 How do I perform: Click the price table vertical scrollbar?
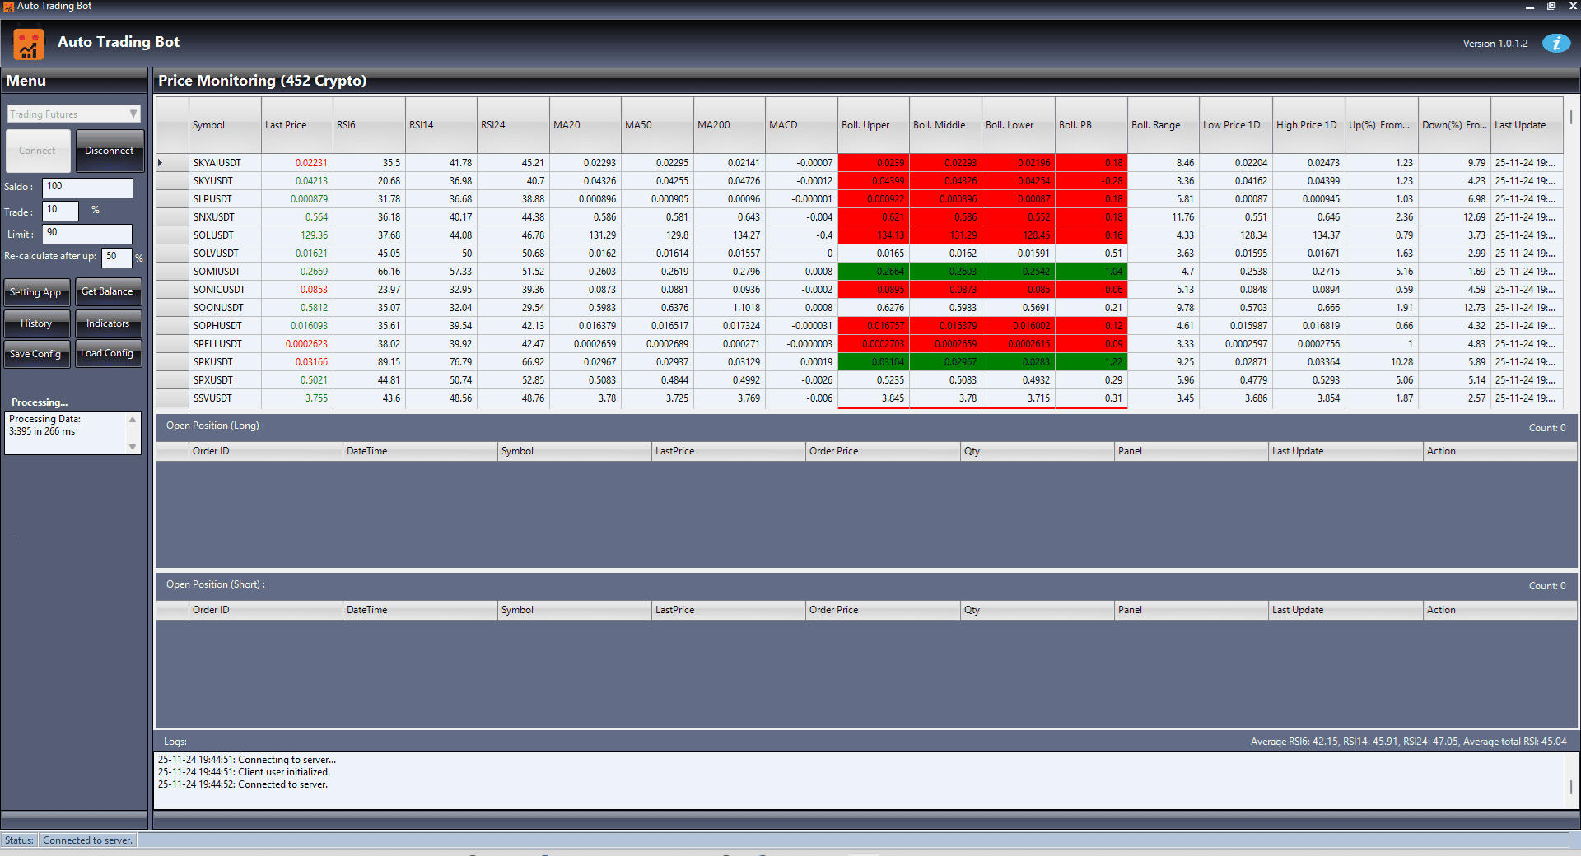click(1571, 118)
